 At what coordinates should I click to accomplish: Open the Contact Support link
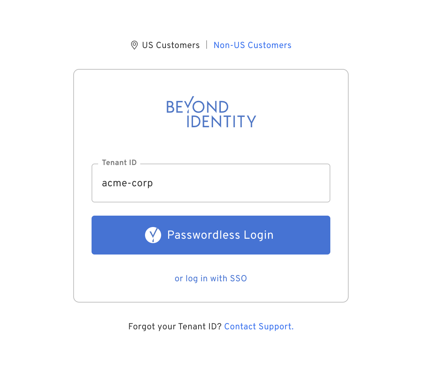[259, 326]
